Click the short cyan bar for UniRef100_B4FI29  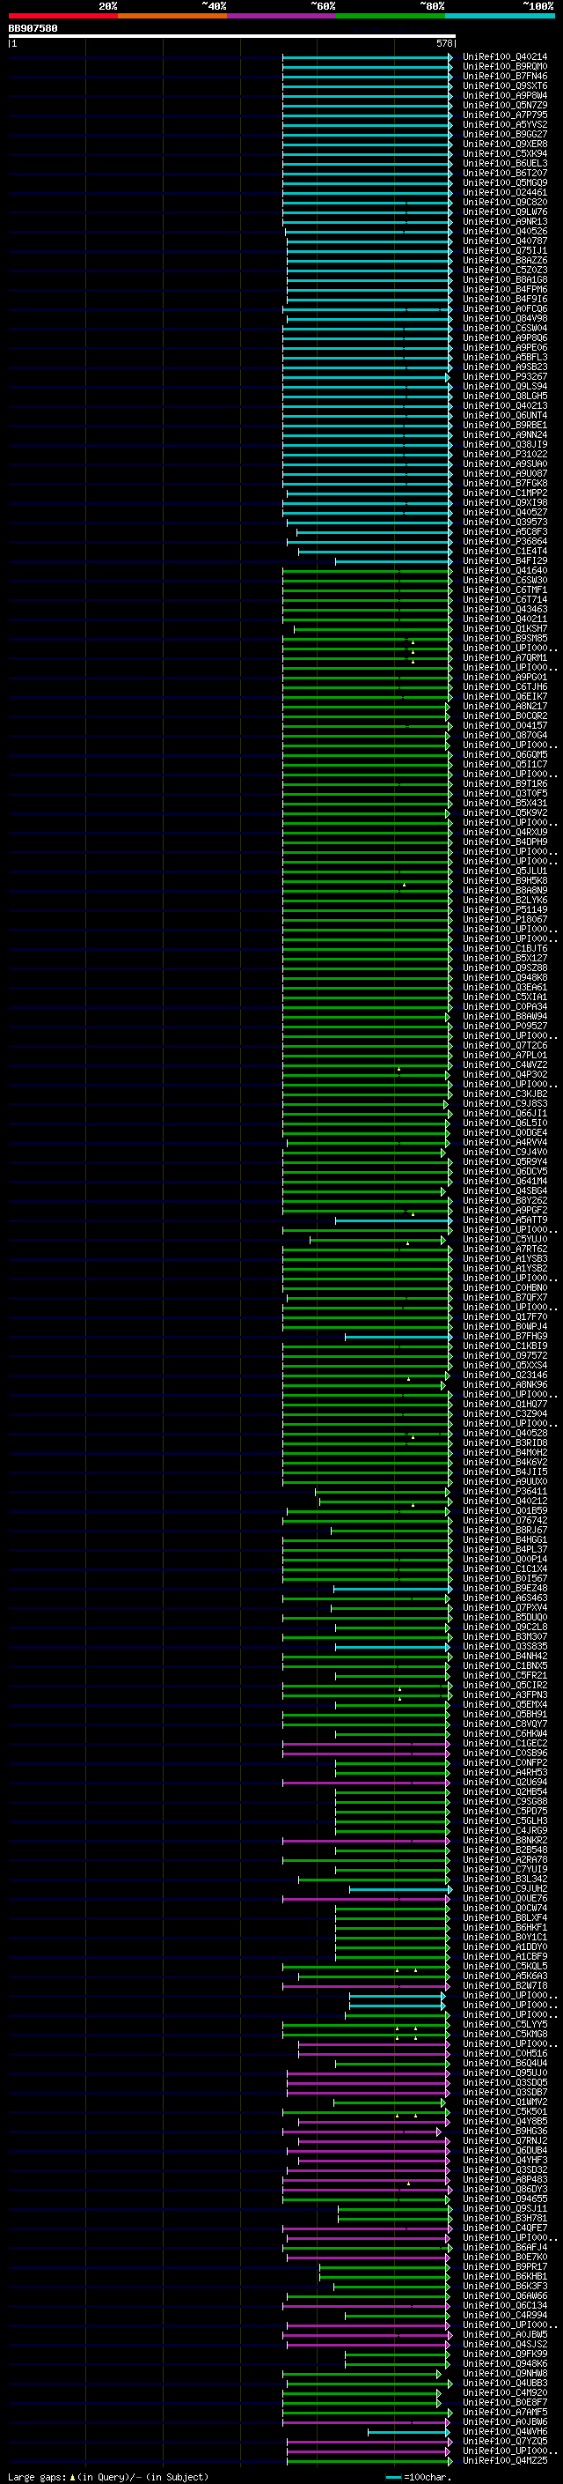click(393, 561)
